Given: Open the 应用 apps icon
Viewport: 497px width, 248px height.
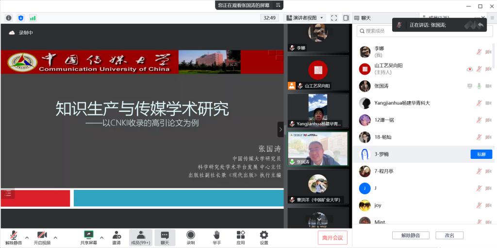Looking at the screenshot, I should 241,237.
